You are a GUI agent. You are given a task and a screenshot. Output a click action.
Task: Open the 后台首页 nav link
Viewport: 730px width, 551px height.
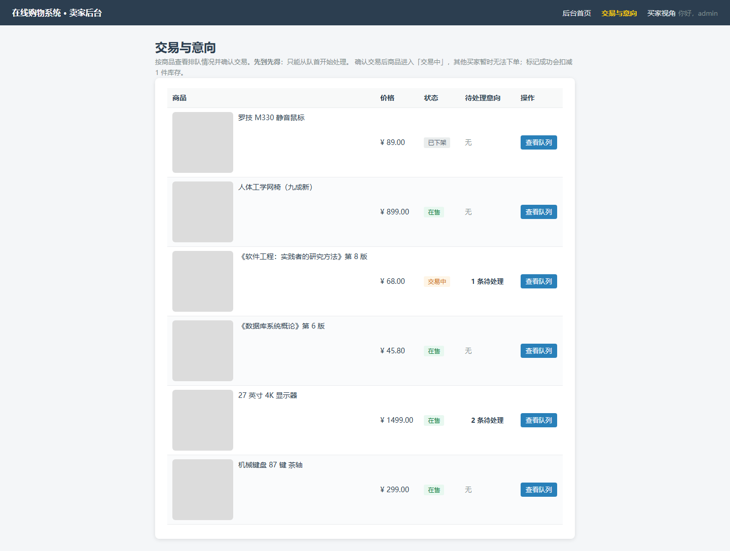tap(576, 13)
